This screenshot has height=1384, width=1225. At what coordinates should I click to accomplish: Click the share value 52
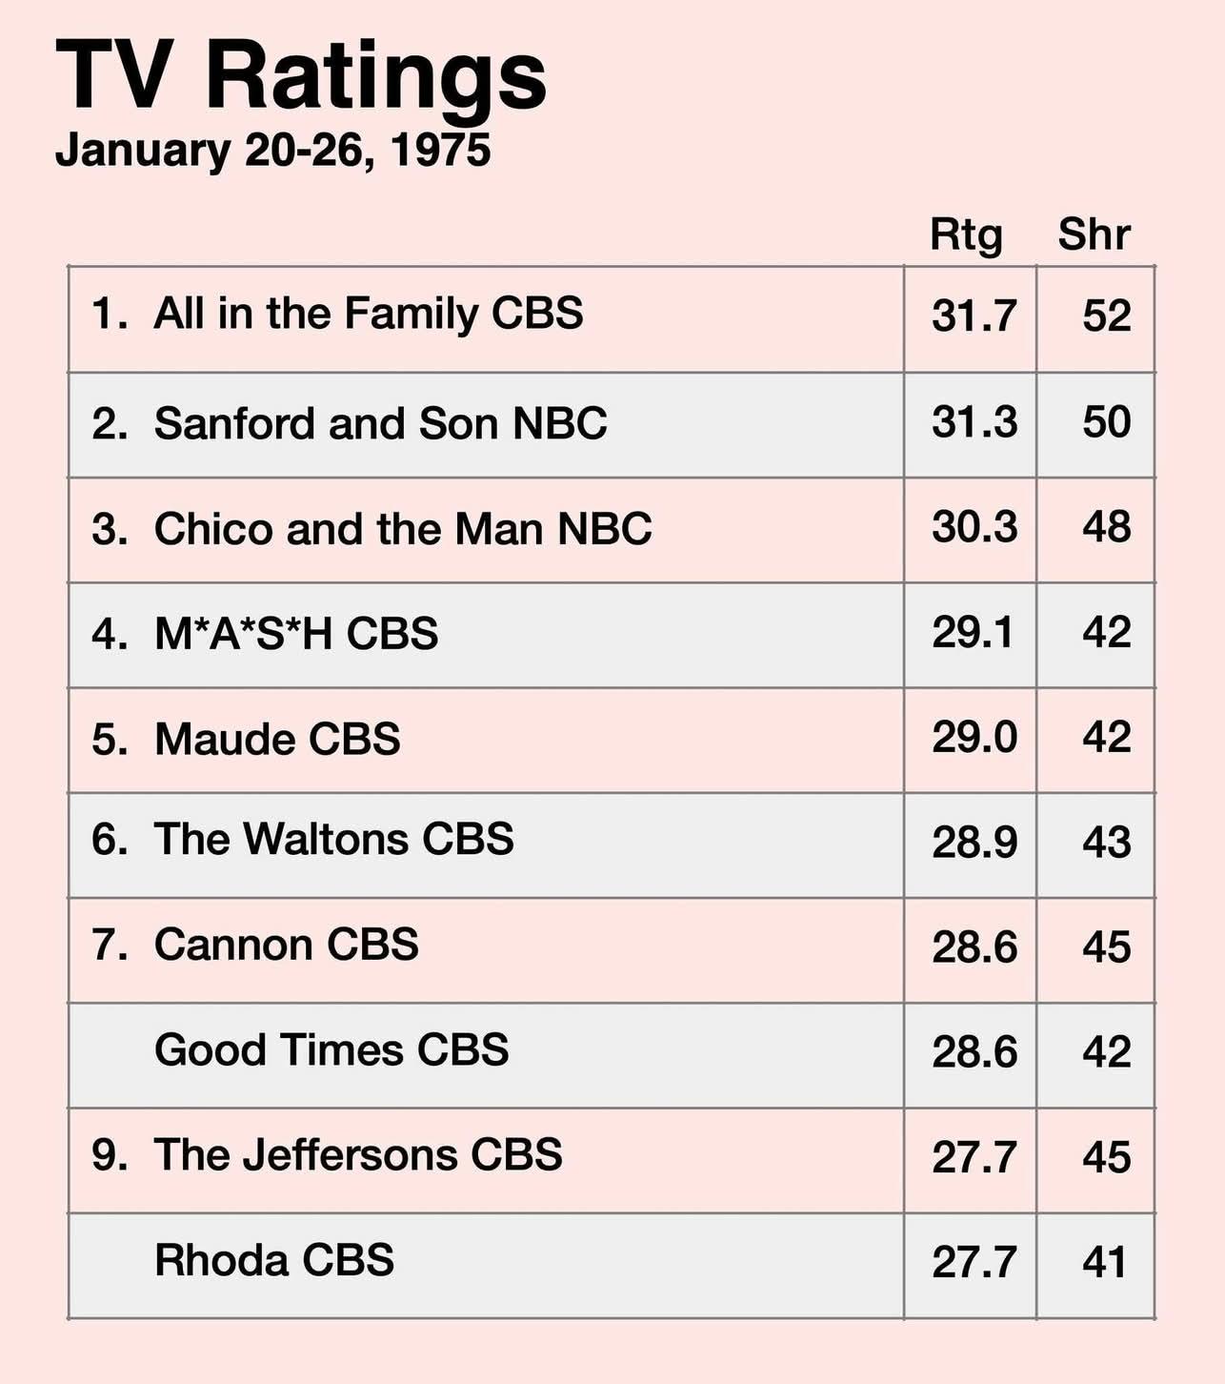tap(1106, 316)
